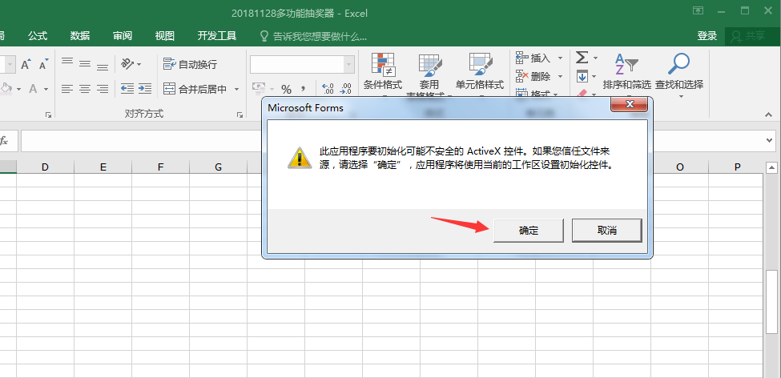Expand the formula bar
This screenshot has height=378, width=781.
click(x=770, y=141)
